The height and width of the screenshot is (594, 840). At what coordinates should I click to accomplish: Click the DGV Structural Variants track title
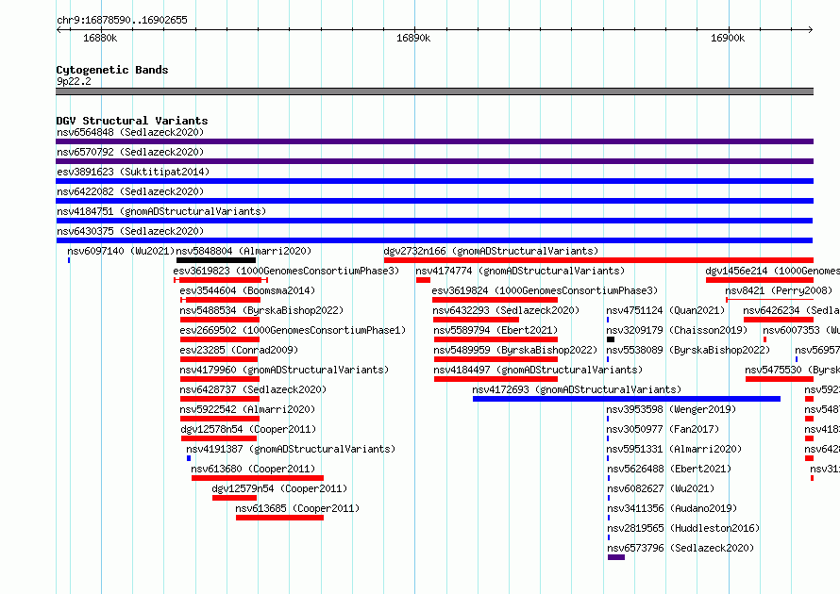click(132, 121)
